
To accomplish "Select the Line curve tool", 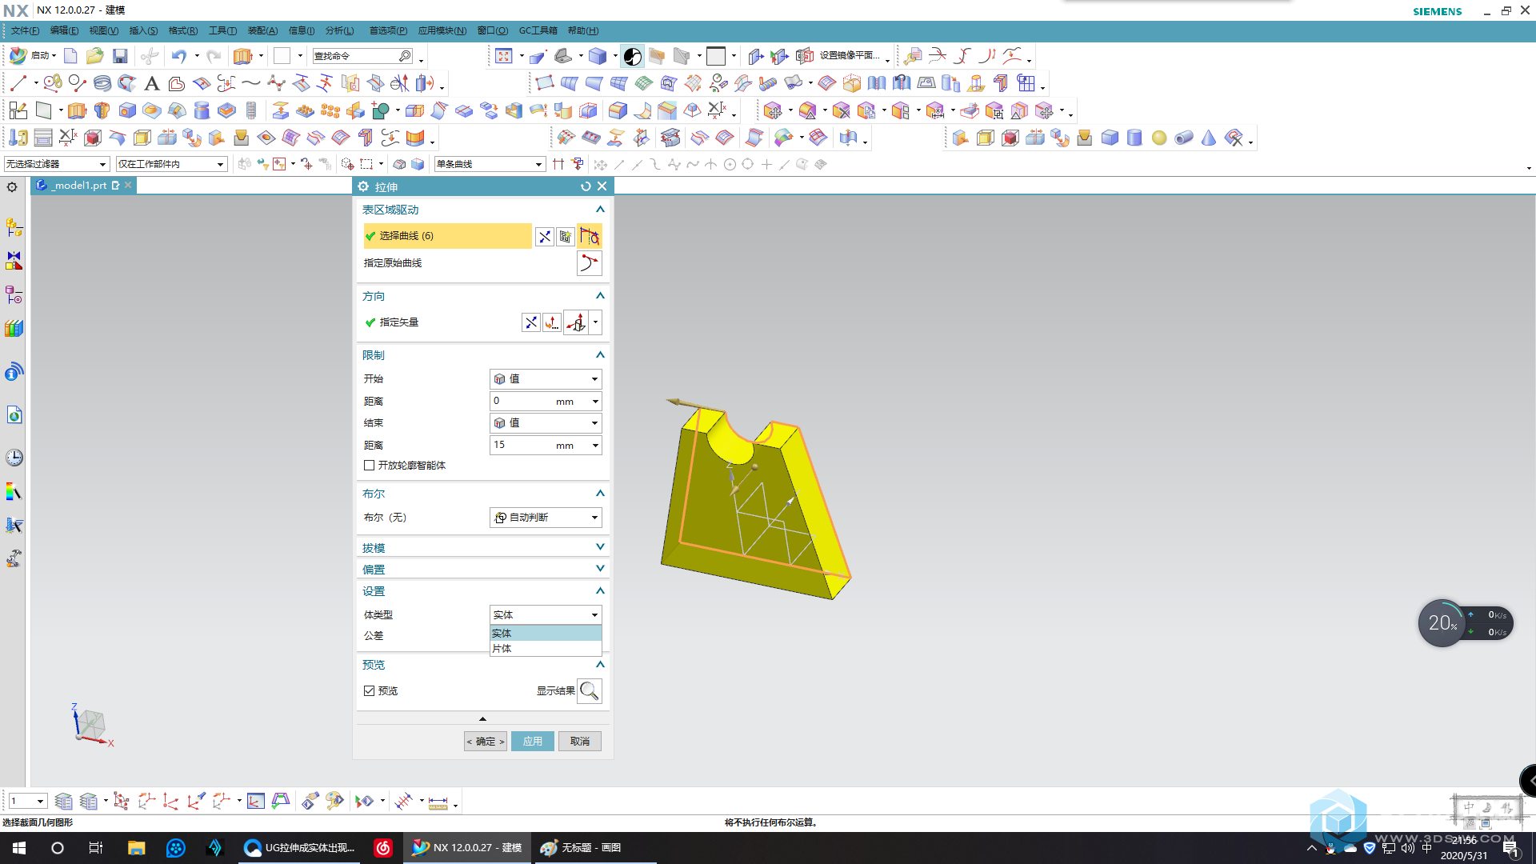I will [18, 83].
